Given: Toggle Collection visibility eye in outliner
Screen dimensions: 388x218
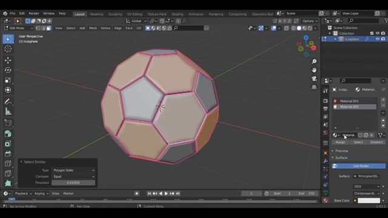Looking at the screenshot, I should 378,33.
